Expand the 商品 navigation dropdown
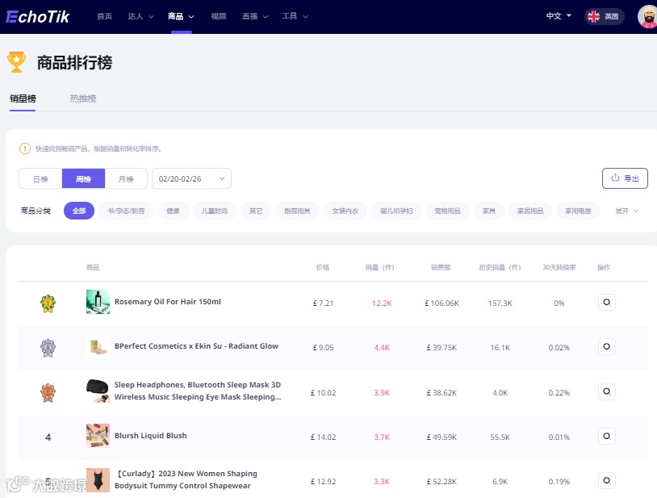657x498 pixels. 181,16
